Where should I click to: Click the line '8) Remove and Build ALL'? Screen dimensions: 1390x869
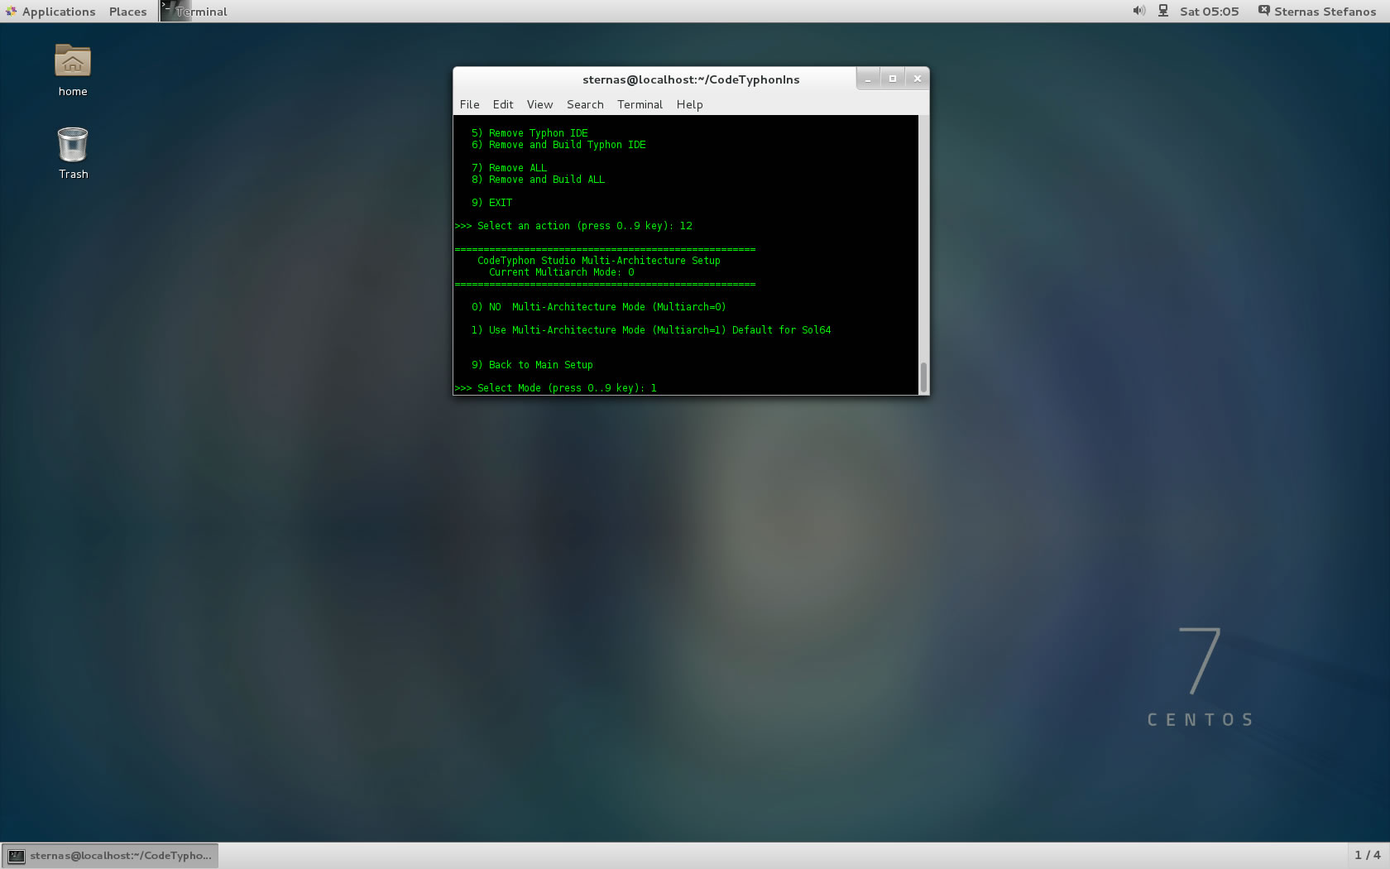pos(538,180)
